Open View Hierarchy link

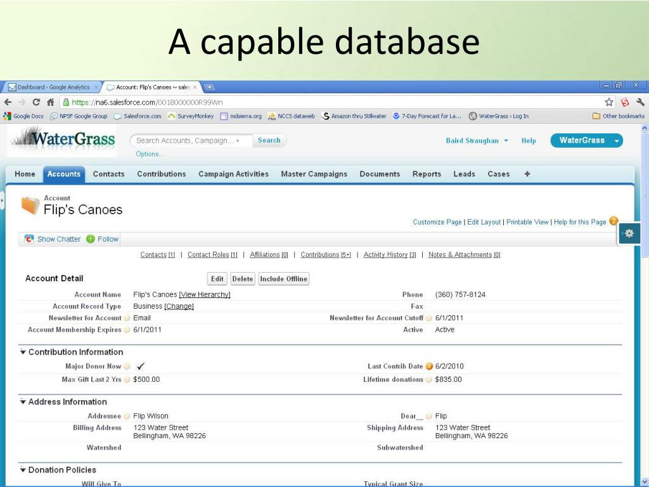205,294
